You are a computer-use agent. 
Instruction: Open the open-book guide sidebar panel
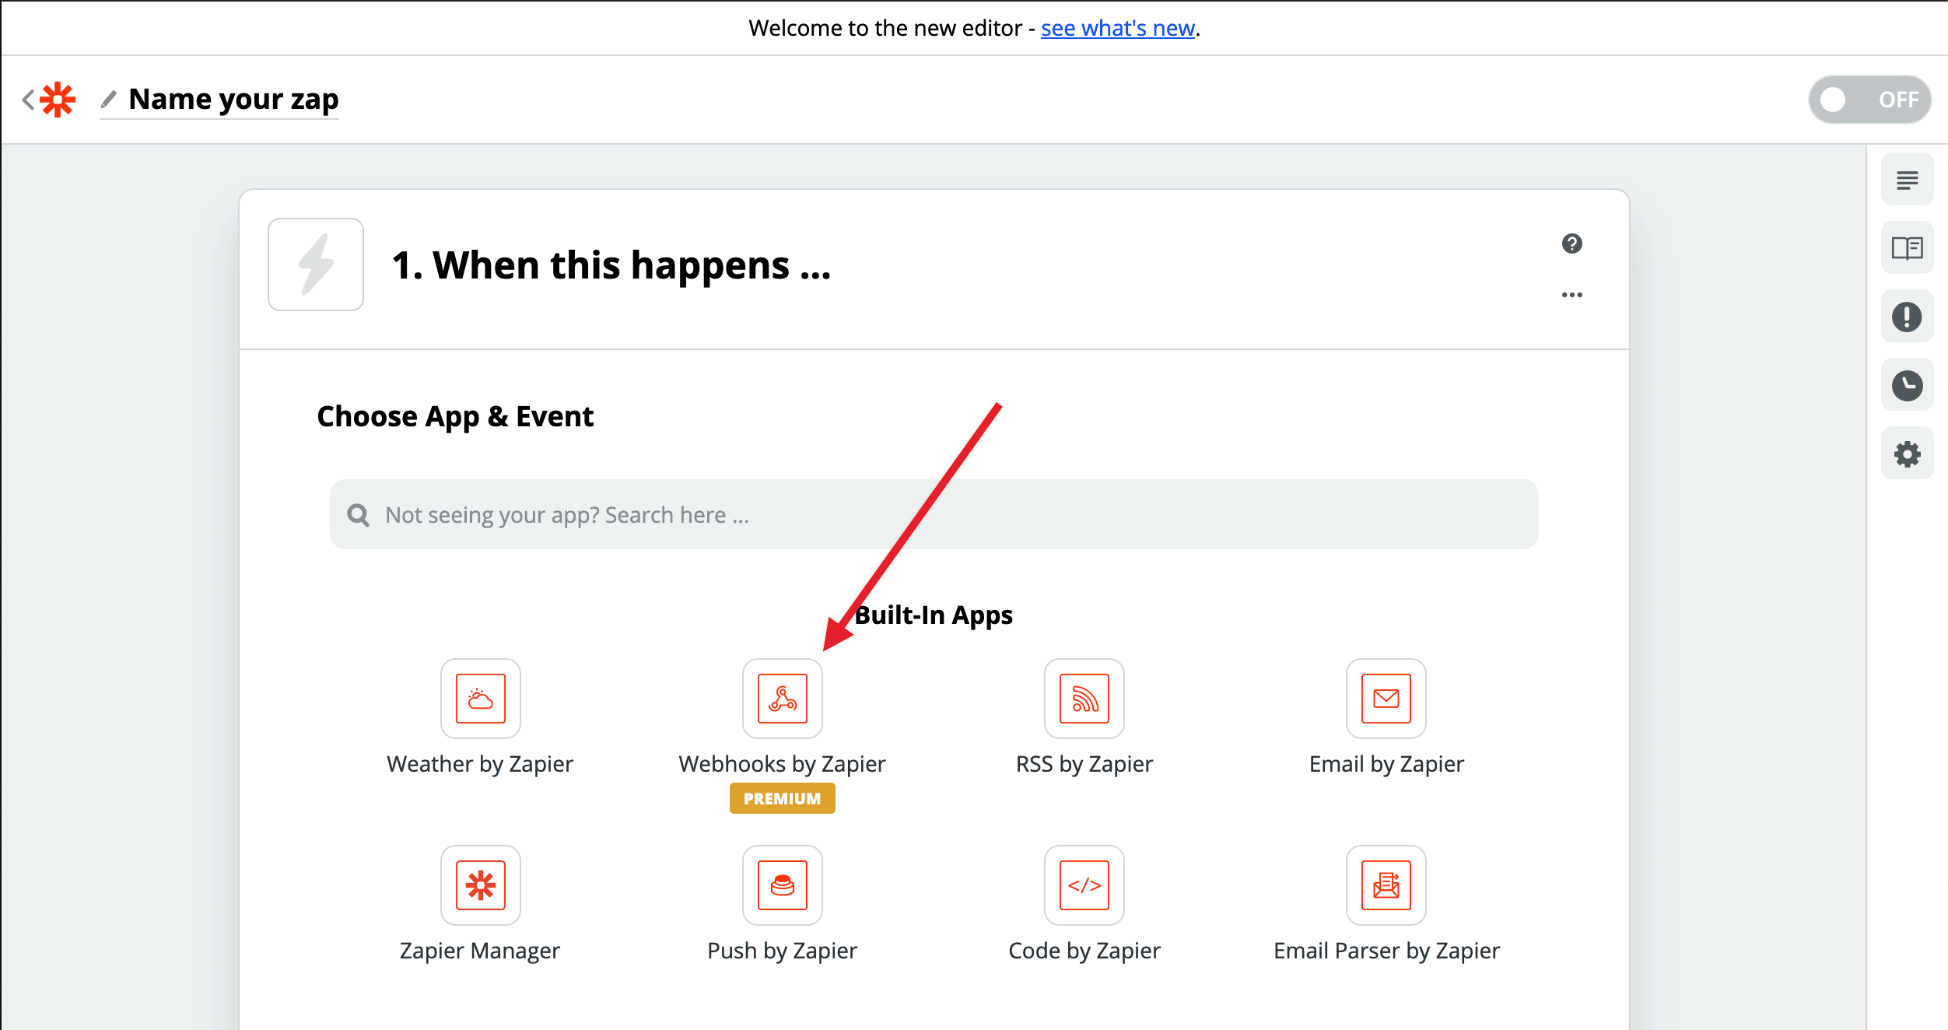pyautogui.click(x=1907, y=248)
